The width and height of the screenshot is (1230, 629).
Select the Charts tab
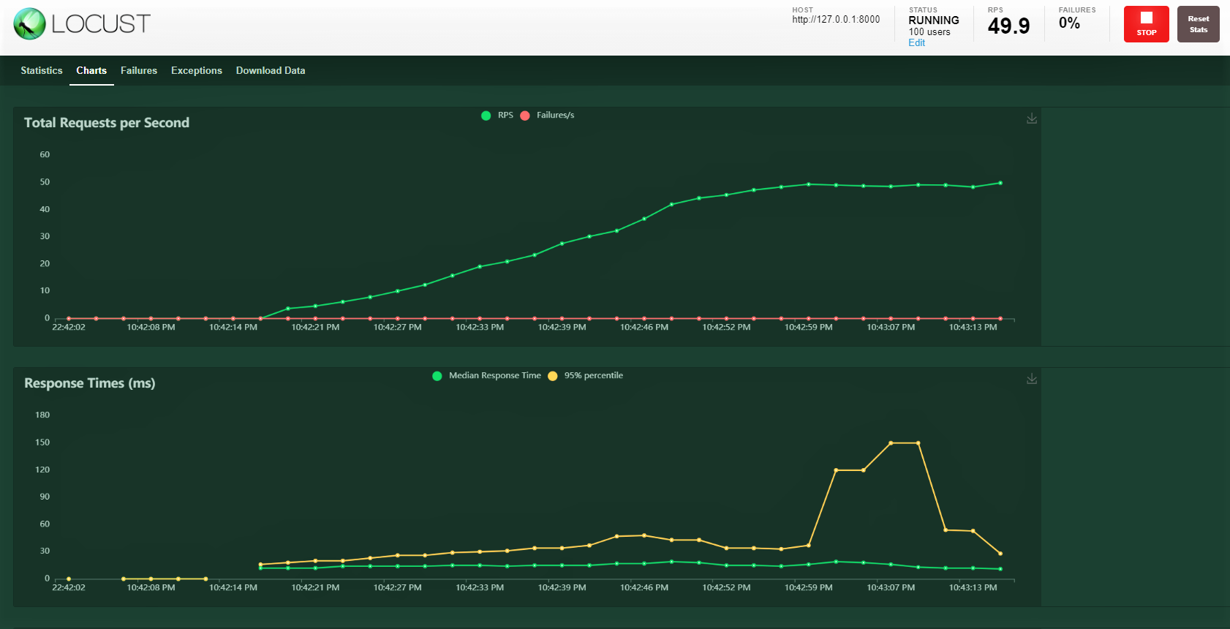point(91,71)
